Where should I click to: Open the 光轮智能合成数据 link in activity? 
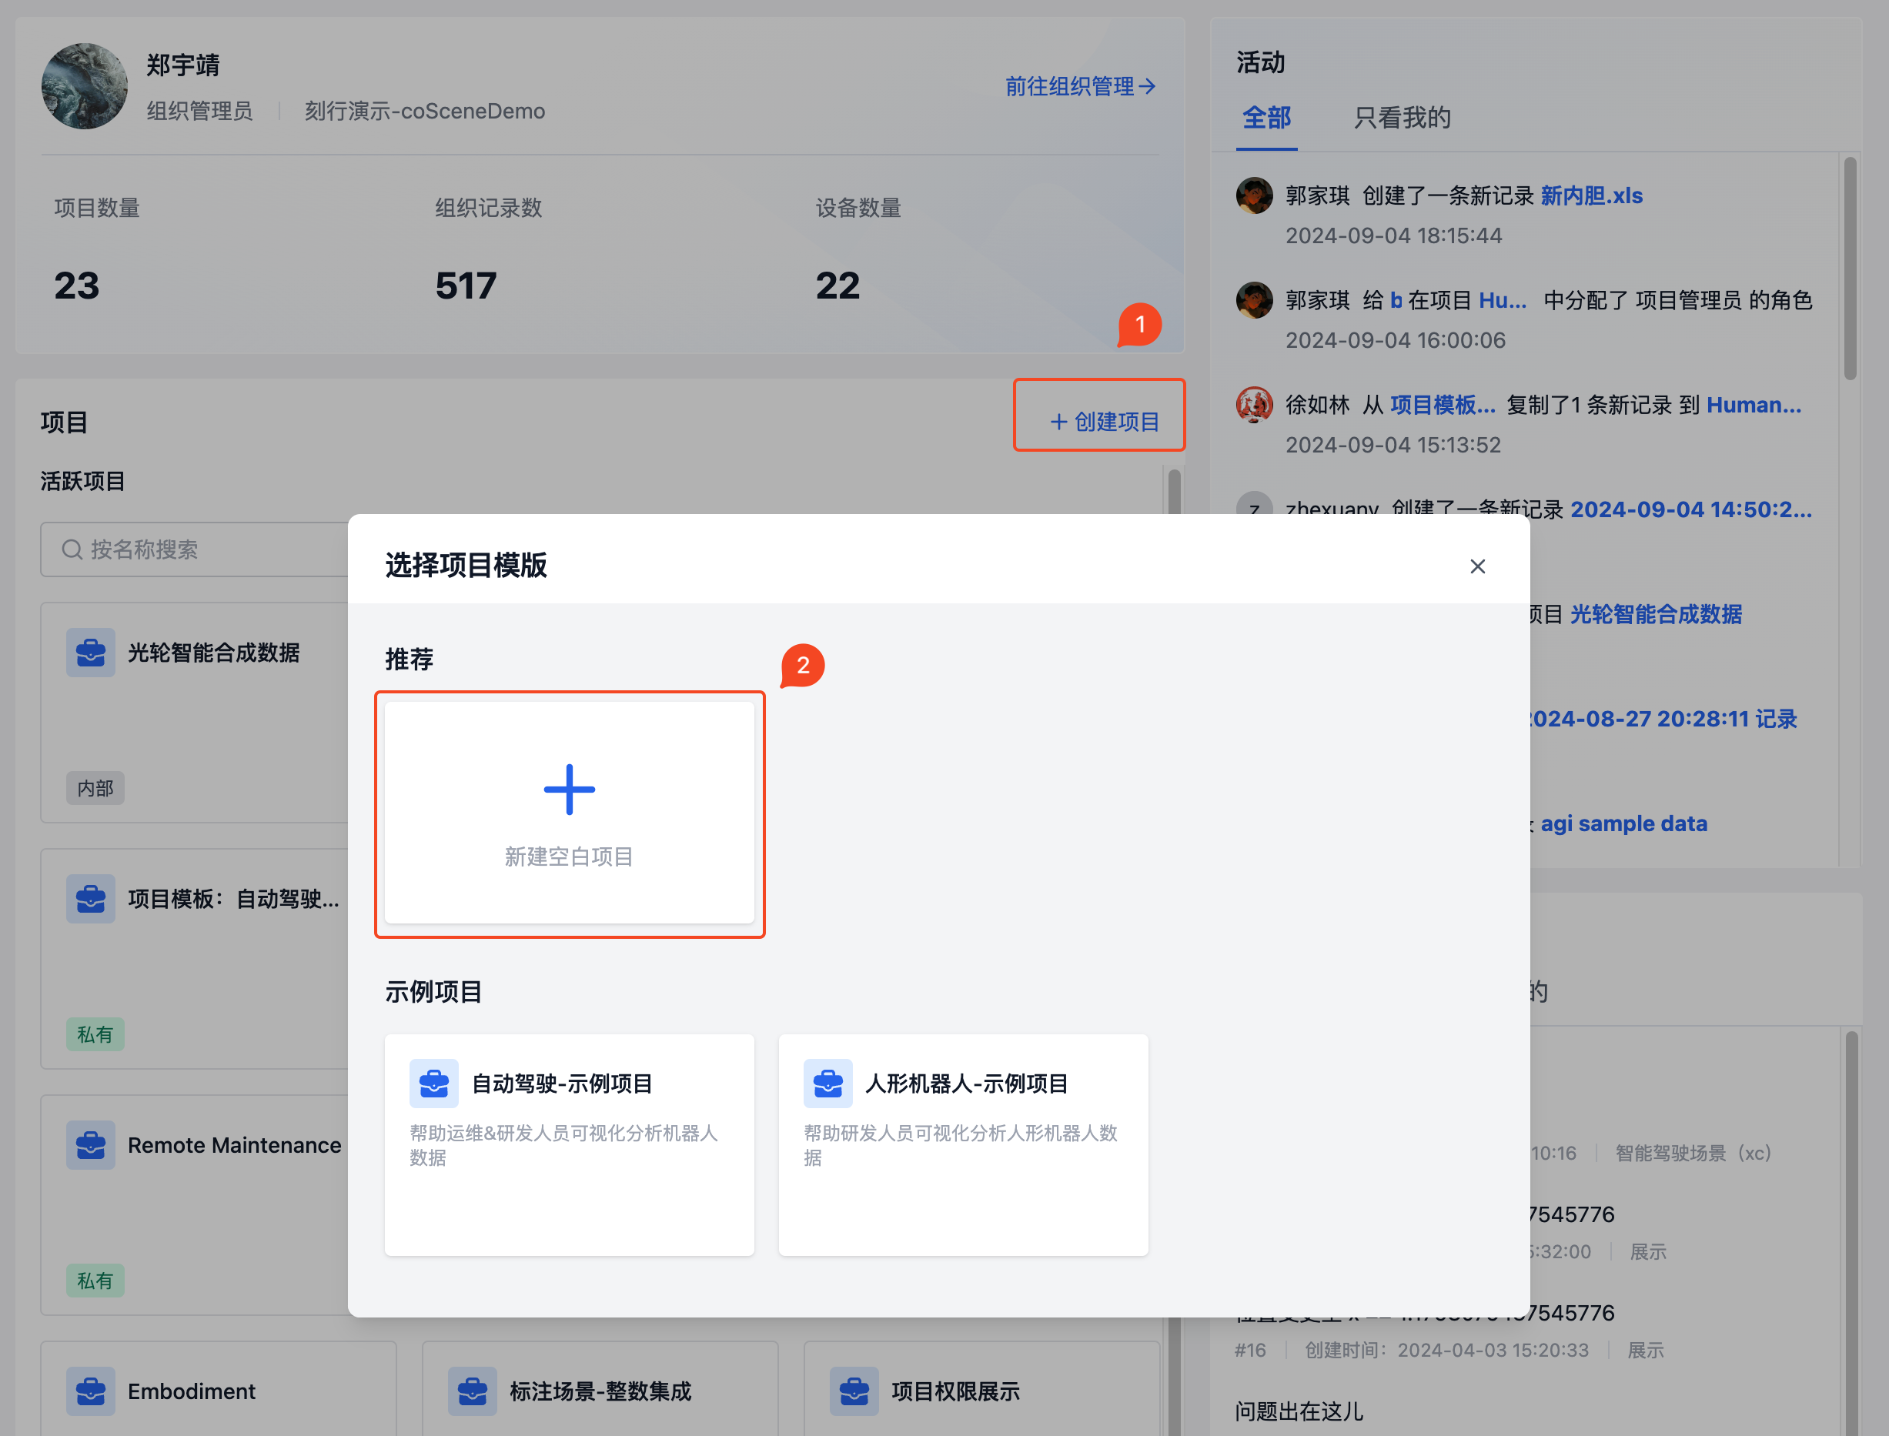pyautogui.click(x=1656, y=615)
